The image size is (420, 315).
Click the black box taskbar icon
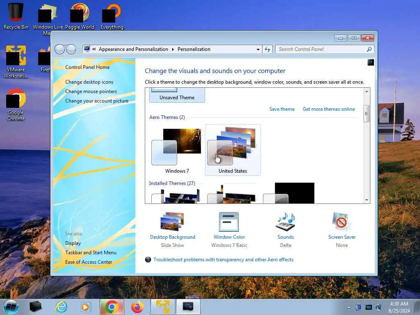coord(35,307)
